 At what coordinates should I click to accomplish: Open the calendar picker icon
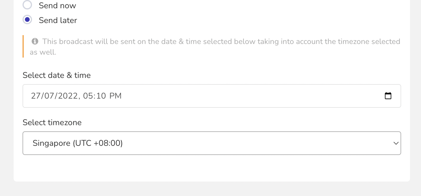tap(388, 96)
